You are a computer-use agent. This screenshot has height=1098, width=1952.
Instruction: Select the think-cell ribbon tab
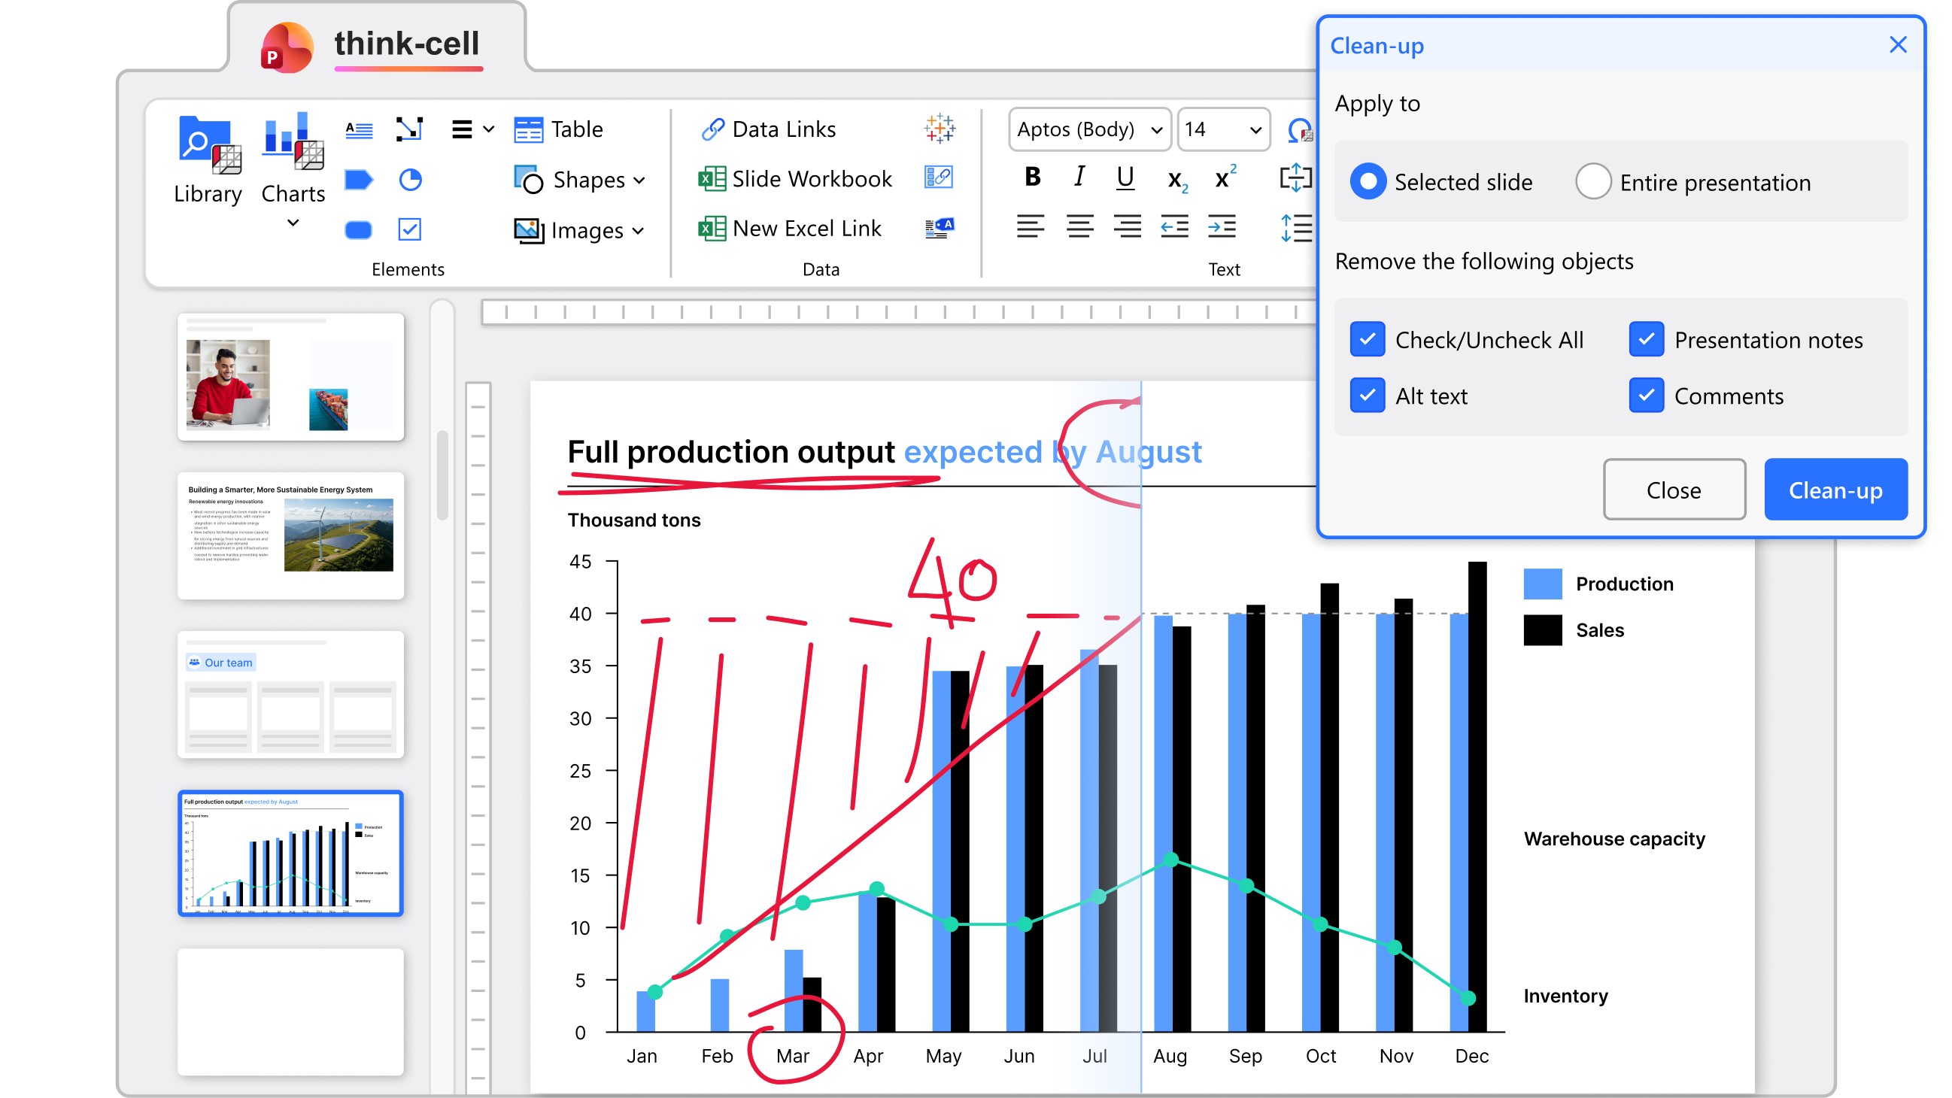point(406,44)
